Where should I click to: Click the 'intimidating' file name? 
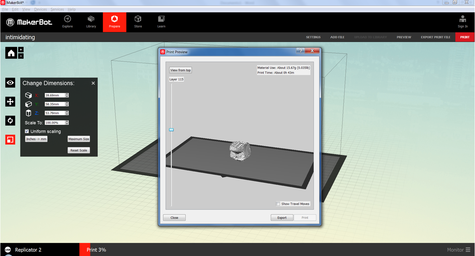point(20,37)
